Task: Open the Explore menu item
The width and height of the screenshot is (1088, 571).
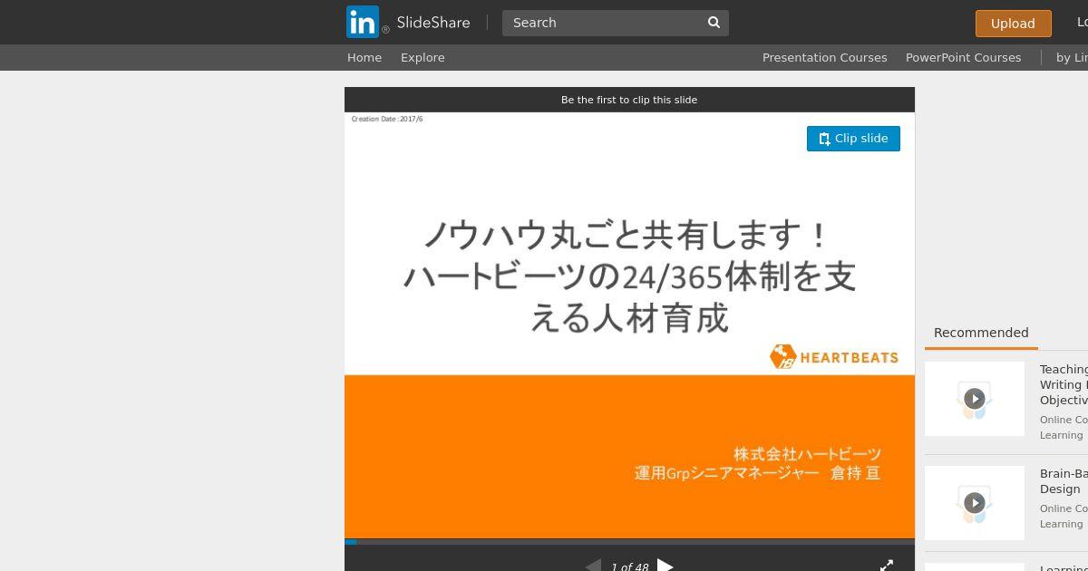Action: click(x=423, y=57)
